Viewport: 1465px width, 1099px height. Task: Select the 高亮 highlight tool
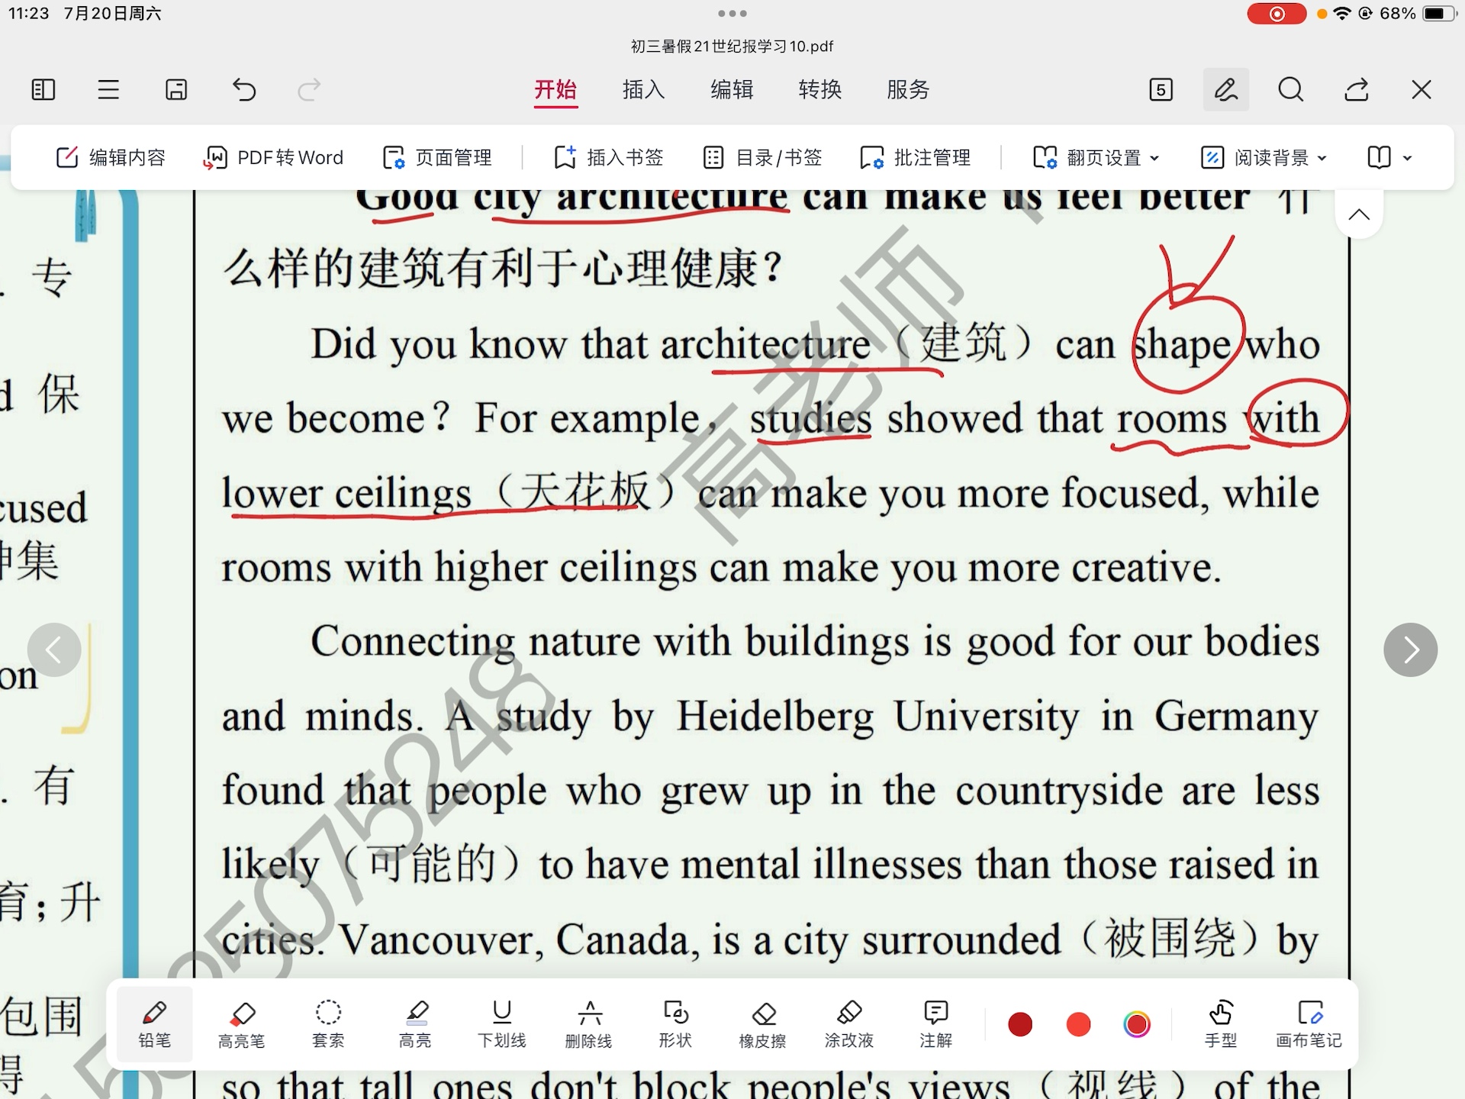click(415, 1023)
